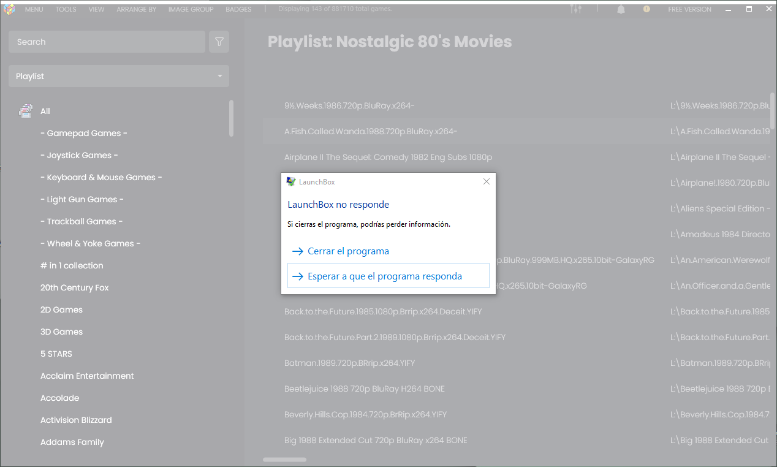This screenshot has width=777, height=467.
Task: Open the MENU menu
Action: pyautogui.click(x=34, y=9)
